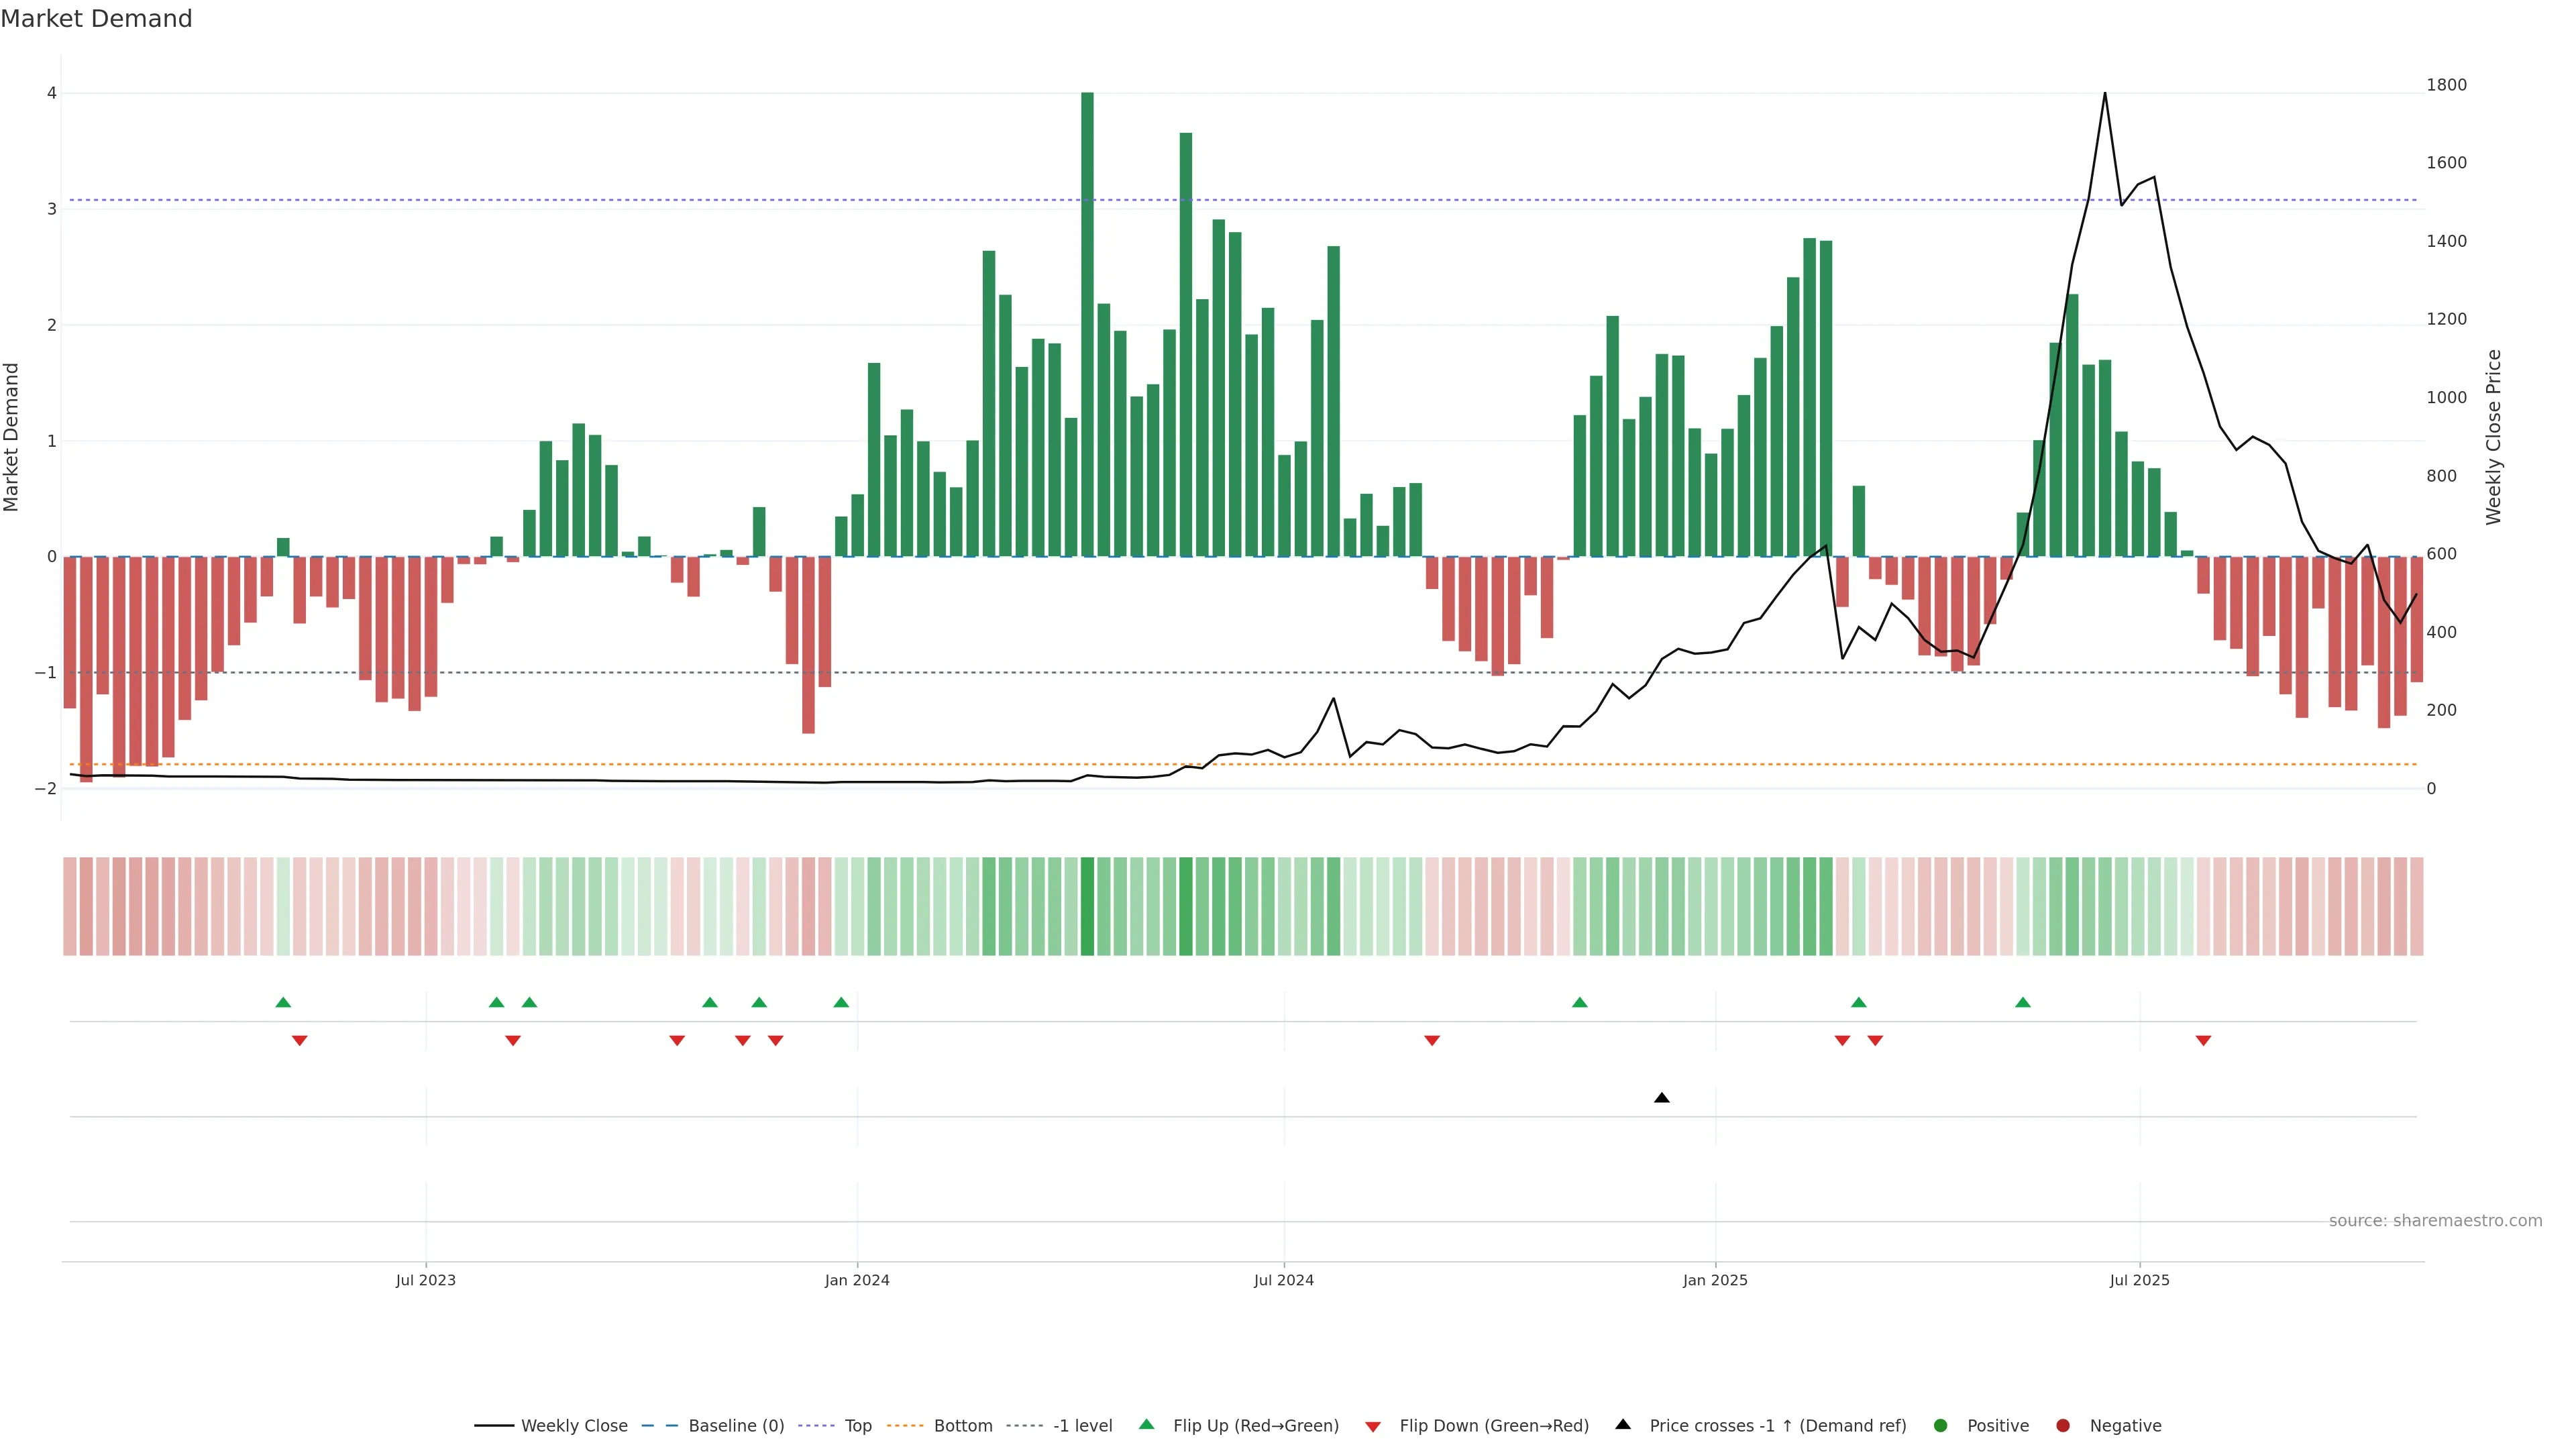
Task: Hide the Top dotted line series
Action: 857,1425
